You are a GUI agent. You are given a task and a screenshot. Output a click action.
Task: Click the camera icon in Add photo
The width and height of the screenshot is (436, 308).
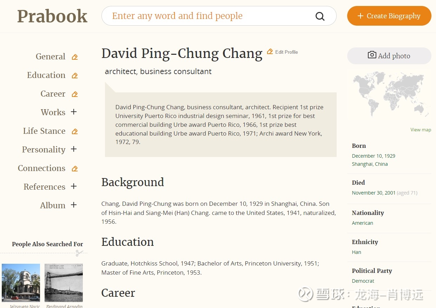[x=372, y=55]
